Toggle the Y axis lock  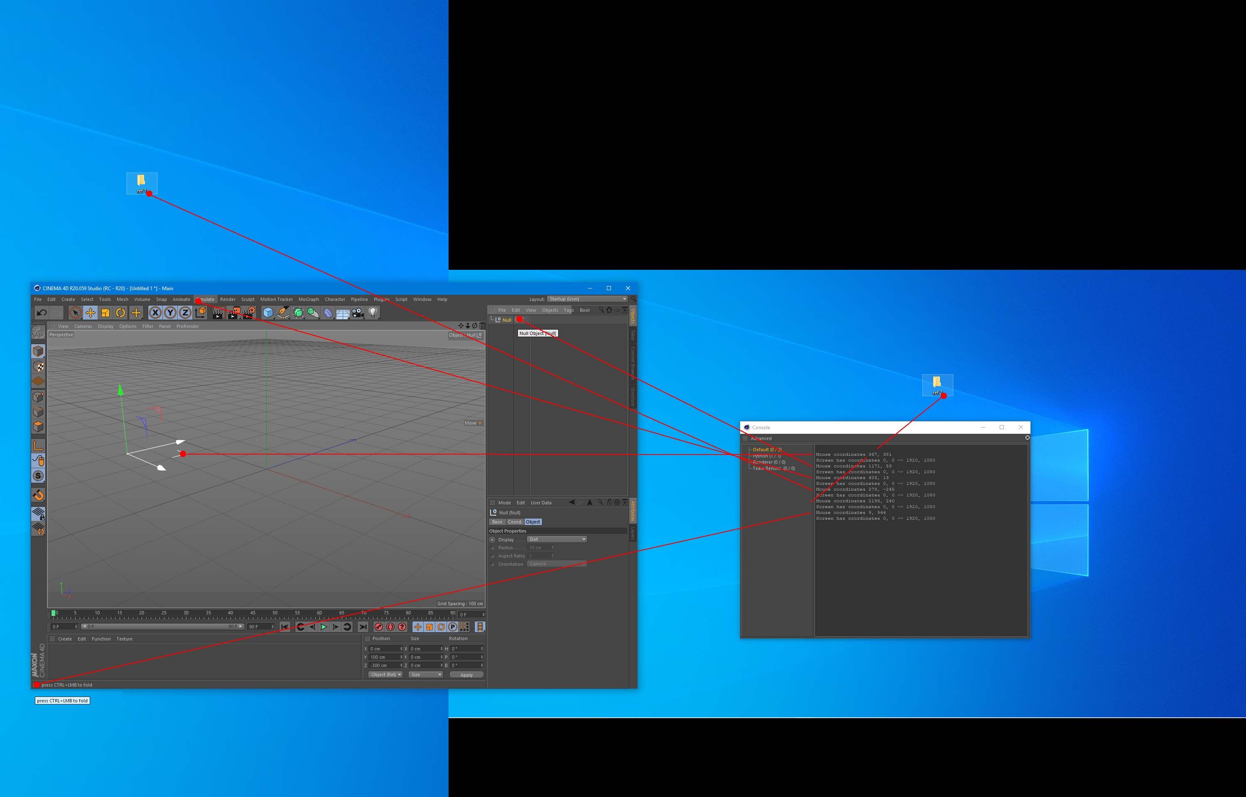coord(170,313)
